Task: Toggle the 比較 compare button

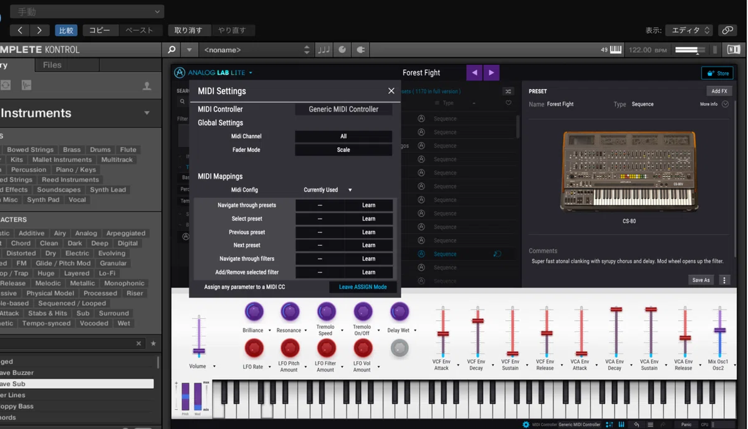Action: click(66, 30)
